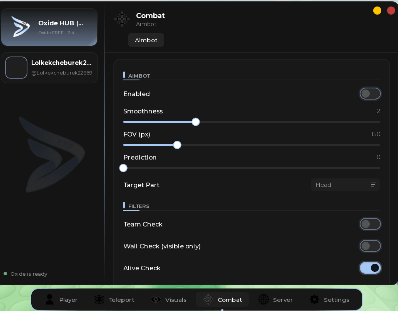Click the Combat crosshair header icon

tap(122, 19)
